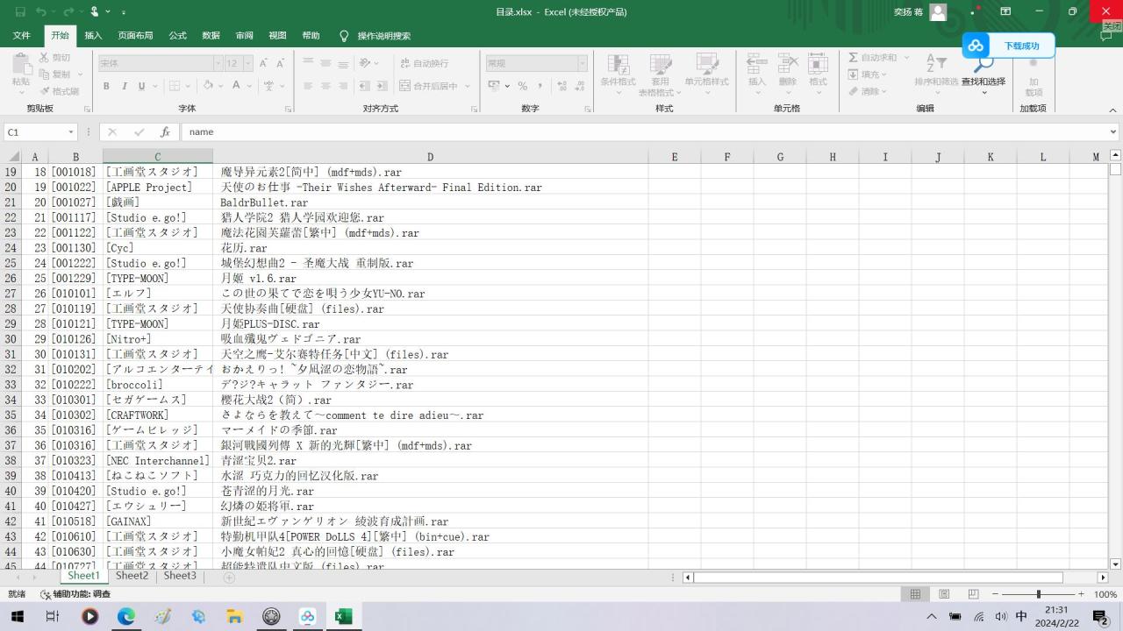Image resolution: width=1123 pixels, height=631 pixels.
Task: Open the font size dropdown
Action: click(x=248, y=63)
